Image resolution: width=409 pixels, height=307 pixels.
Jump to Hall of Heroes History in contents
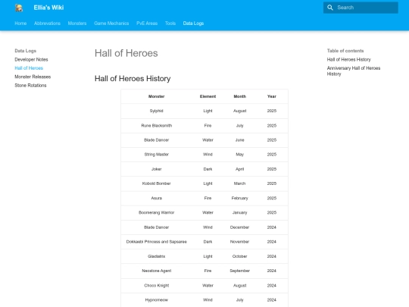(348, 60)
